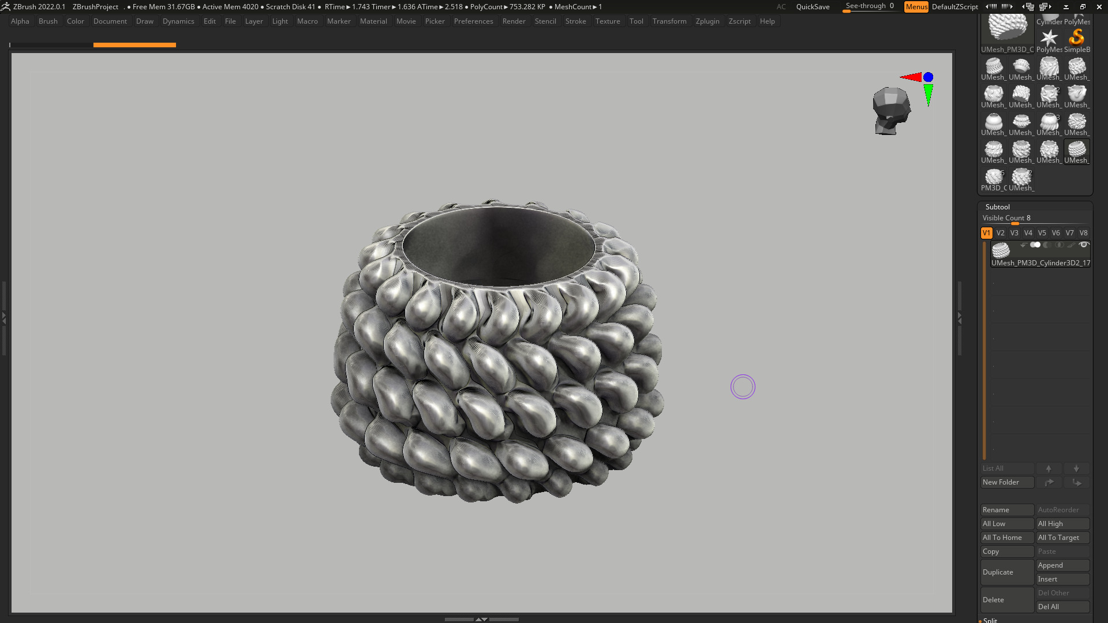
Task: Load next UI color scheme
Action: point(1045,7)
